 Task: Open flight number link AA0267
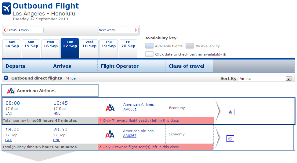(x=130, y=136)
